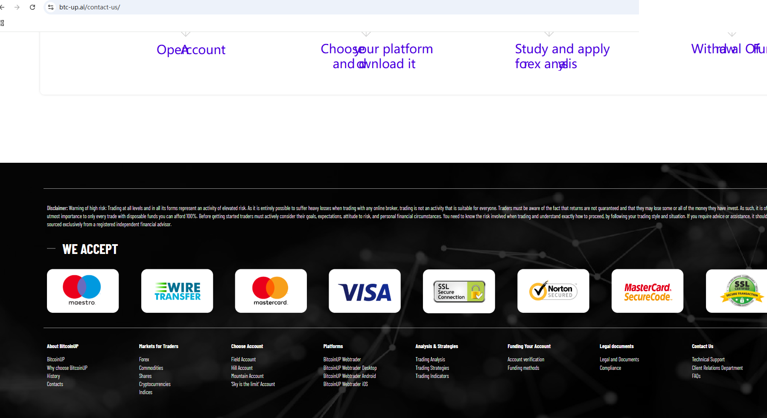Open the Field Account link

click(x=243, y=360)
